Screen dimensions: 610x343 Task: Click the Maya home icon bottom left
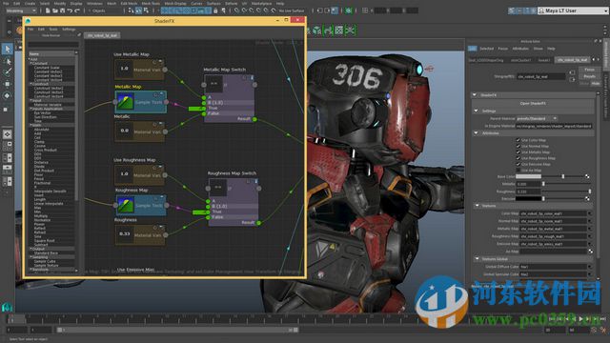click(x=7, y=307)
